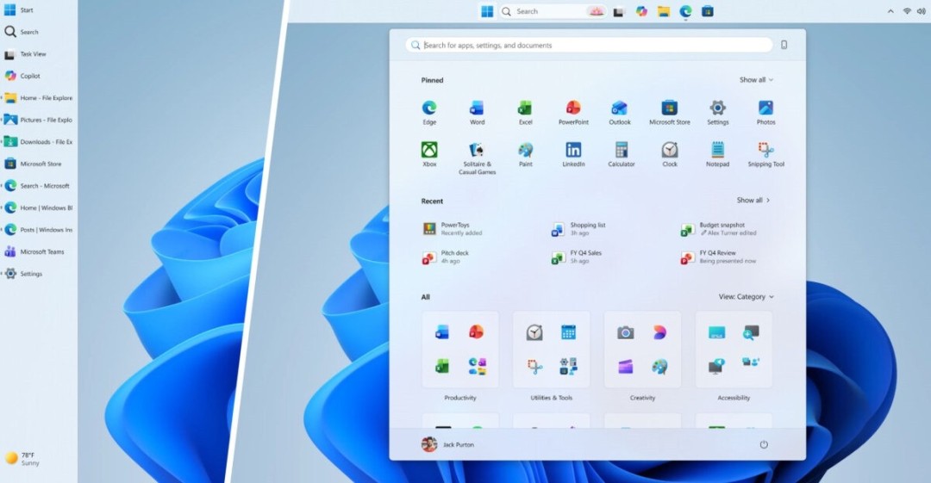This screenshot has height=483, width=931.
Task: Open Pitch deck recent presentation
Action: point(446,257)
